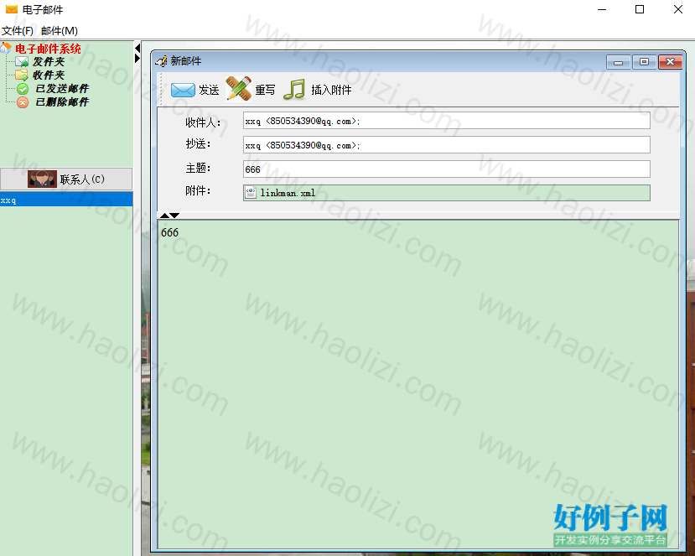
Task: Expand header with the down arrow splitter
Action: pos(174,216)
